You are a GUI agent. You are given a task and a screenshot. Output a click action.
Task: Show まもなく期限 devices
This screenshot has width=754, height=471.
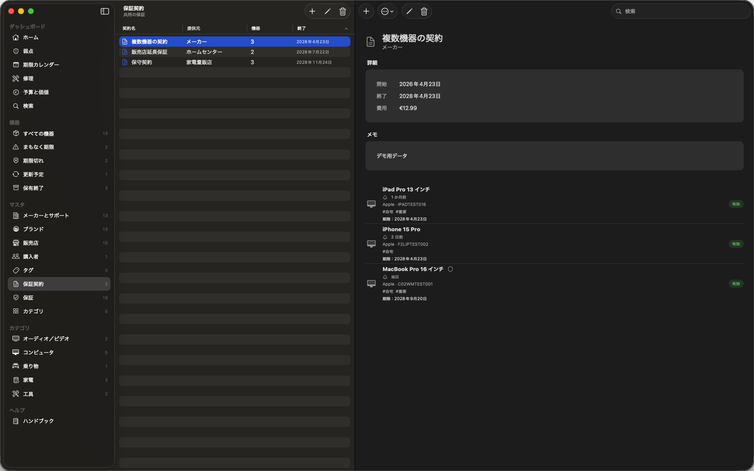(59, 147)
